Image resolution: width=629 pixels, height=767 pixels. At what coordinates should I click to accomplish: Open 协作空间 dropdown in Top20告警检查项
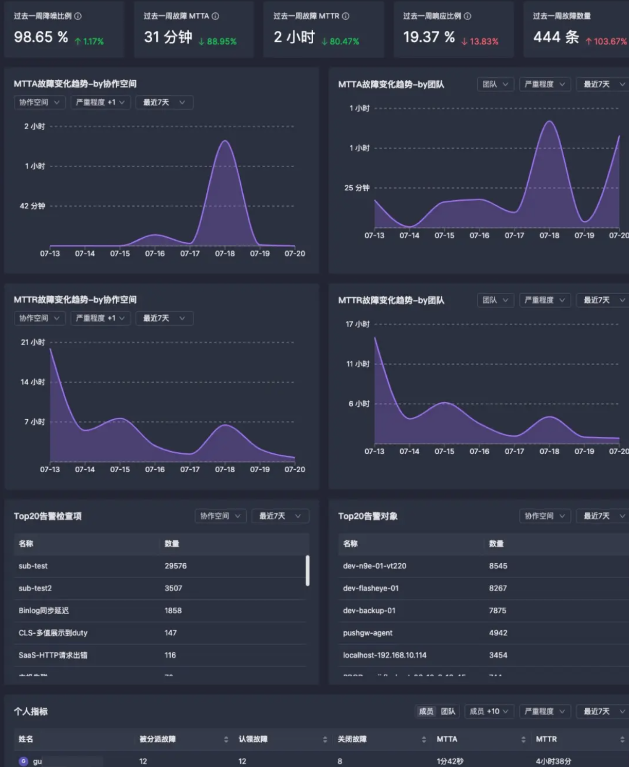221,516
